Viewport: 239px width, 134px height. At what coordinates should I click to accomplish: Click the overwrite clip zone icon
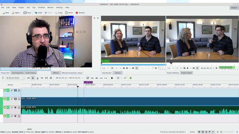point(97,78)
